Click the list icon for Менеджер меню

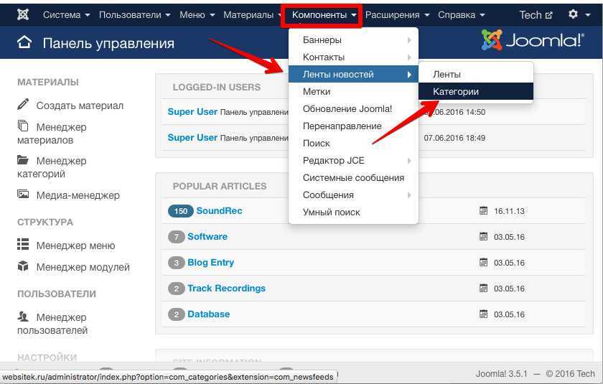pos(24,245)
